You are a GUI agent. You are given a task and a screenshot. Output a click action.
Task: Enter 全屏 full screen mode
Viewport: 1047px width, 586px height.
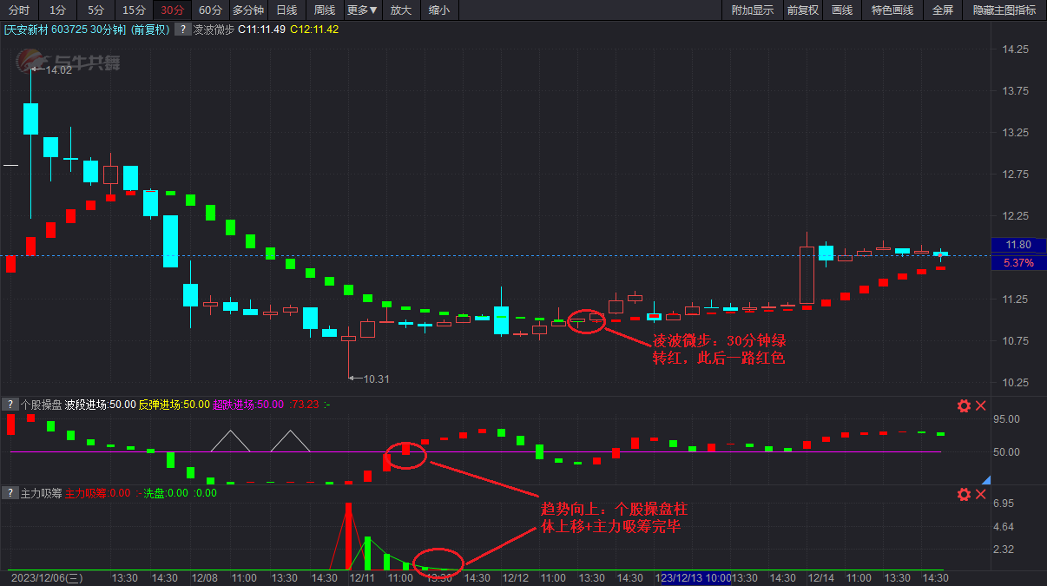point(943,10)
